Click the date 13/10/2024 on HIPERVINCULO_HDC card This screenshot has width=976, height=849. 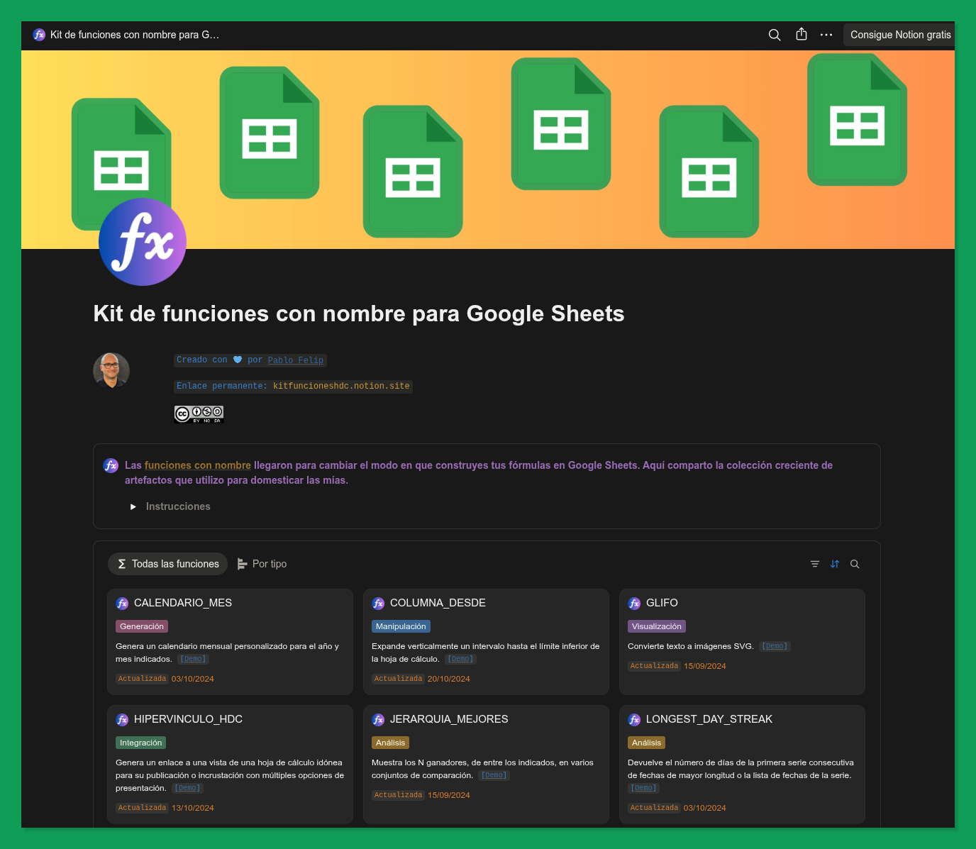(x=193, y=808)
